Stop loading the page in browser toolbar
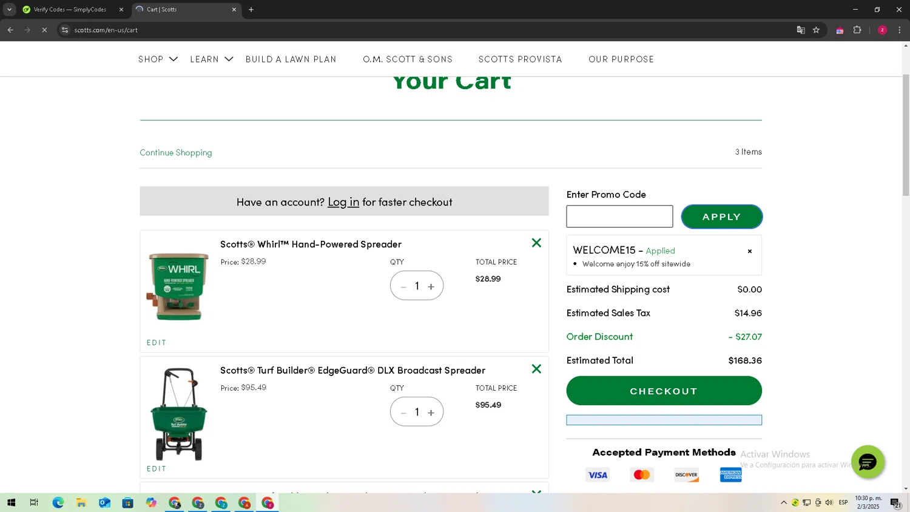Screen dimensions: 910x512 44,30
